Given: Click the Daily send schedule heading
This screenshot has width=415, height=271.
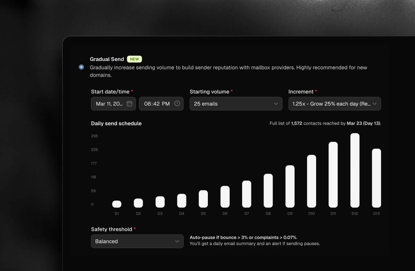Looking at the screenshot, I should (116, 123).
